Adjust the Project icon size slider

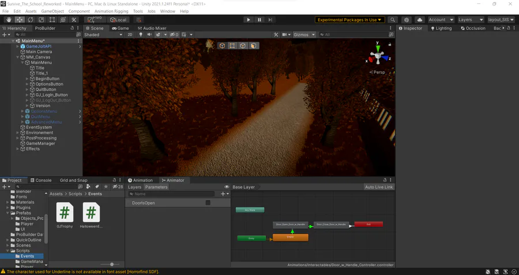point(112,265)
